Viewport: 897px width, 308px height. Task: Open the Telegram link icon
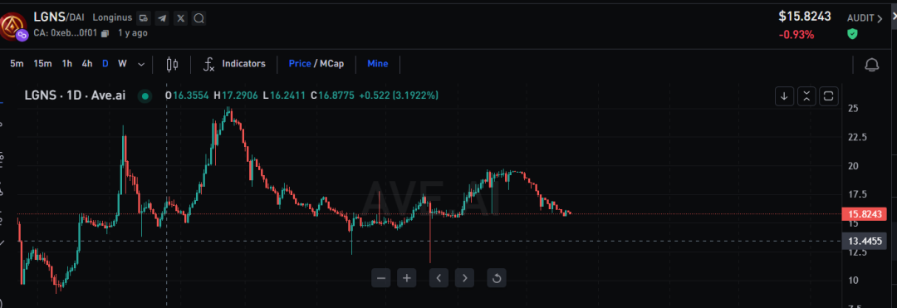(x=163, y=18)
